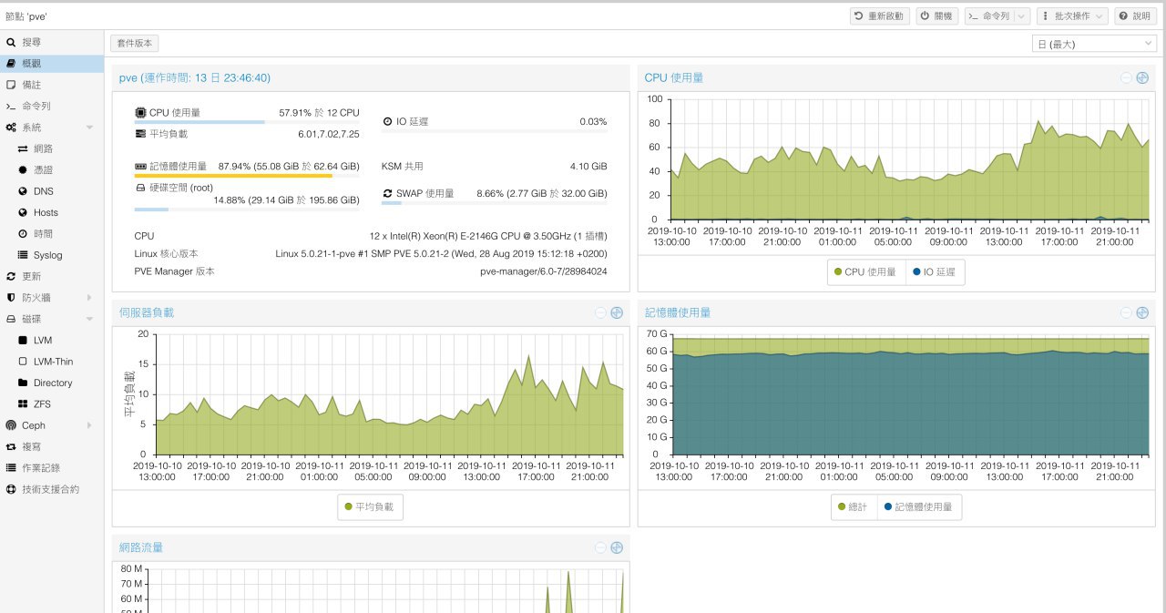The image size is (1166, 613).
Task: Click the disk icon beside 磁碟
Action: 11,319
